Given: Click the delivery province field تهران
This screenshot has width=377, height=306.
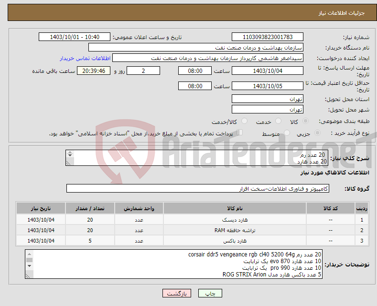Looking at the screenshot, I should click(268, 99).
